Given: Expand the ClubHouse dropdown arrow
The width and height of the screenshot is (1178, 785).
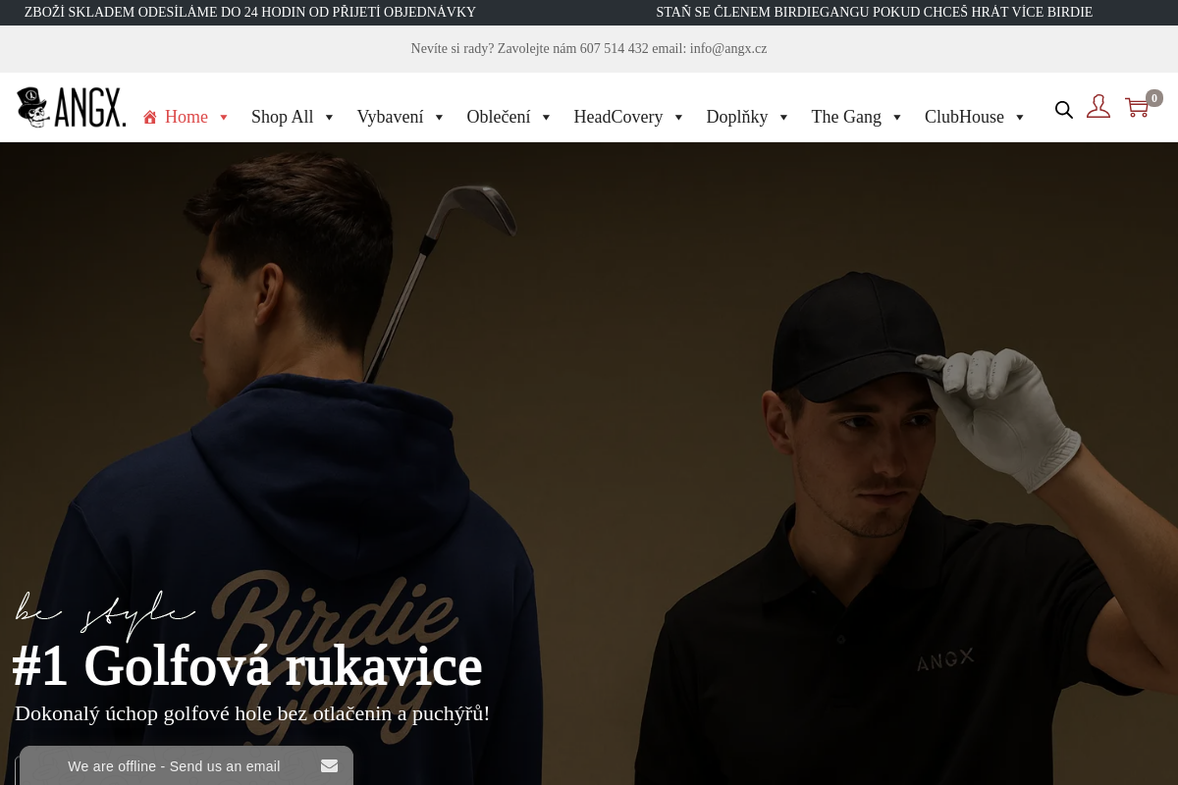Looking at the screenshot, I should coord(1019,118).
